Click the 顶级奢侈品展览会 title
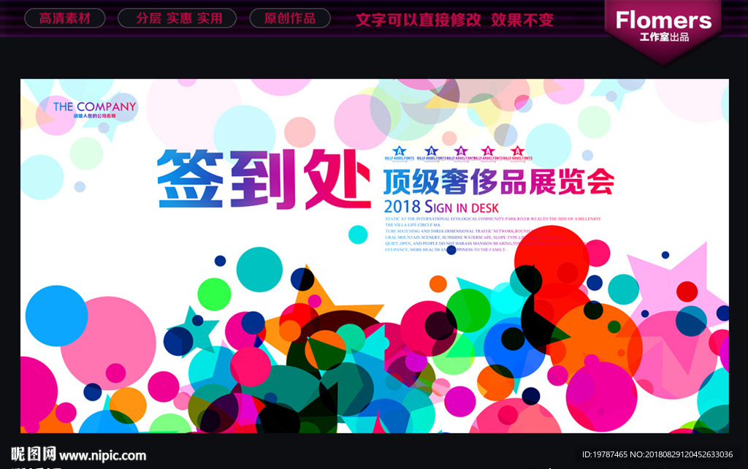This screenshot has height=469, width=748. click(498, 182)
